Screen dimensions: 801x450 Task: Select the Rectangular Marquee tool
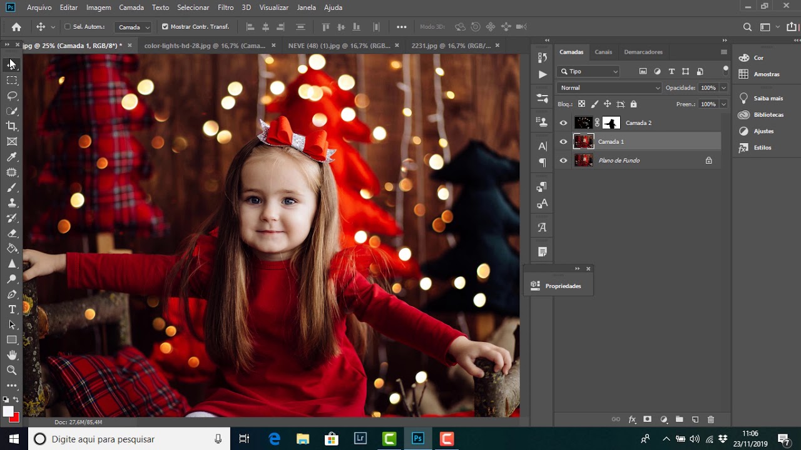click(x=12, y=81)
